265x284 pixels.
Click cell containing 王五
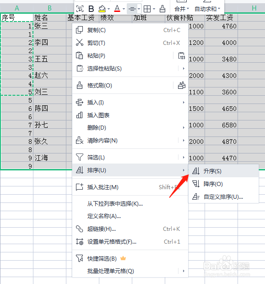[49, 59]
